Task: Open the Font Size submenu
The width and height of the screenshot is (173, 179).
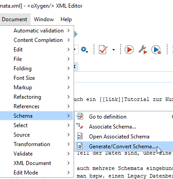Action: 37,78
